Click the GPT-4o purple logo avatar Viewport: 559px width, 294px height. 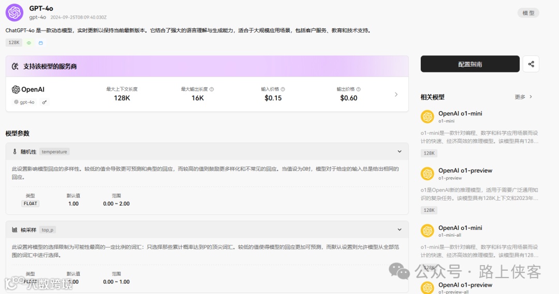(x=14, y=12)
